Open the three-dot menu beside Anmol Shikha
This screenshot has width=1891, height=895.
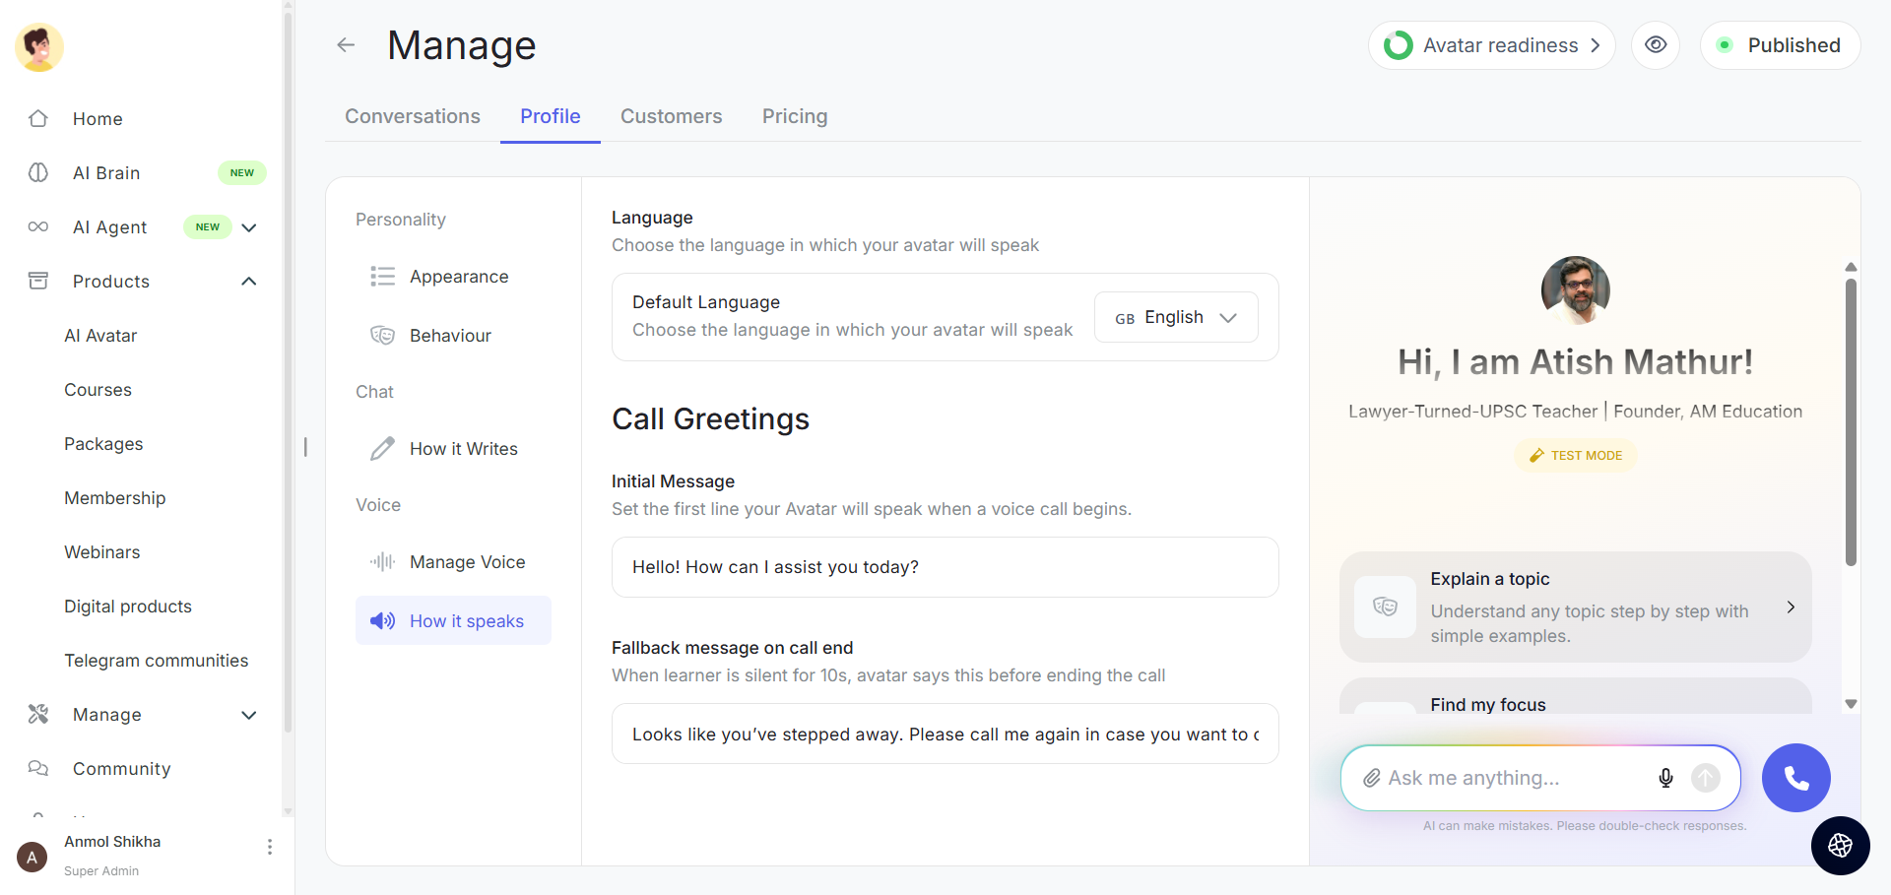270,847
